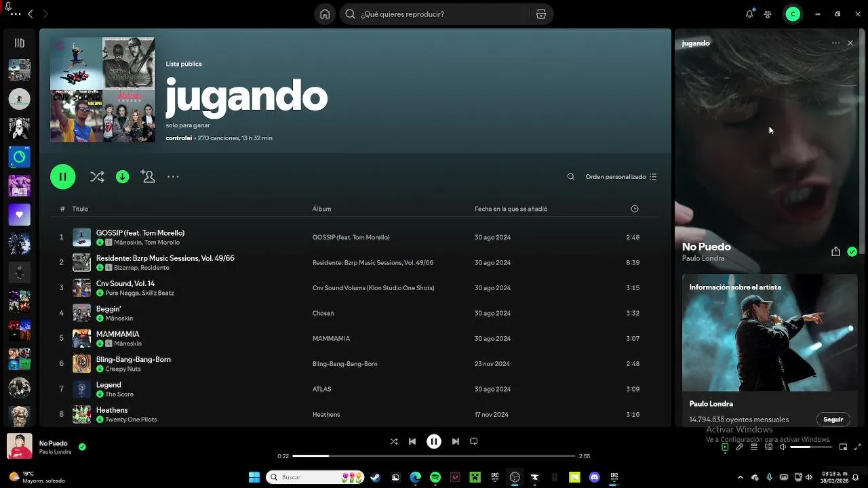Open Your Library in the sidebar
The image size is (868, 488).
click(x=19, y=43)
